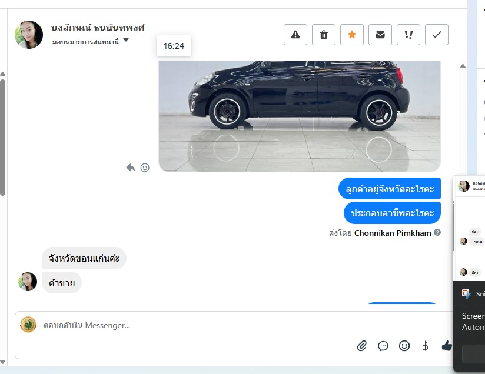The image size is (485, 374).
Task: Open the emoji picker in reply box
Action: coord(404,346)
